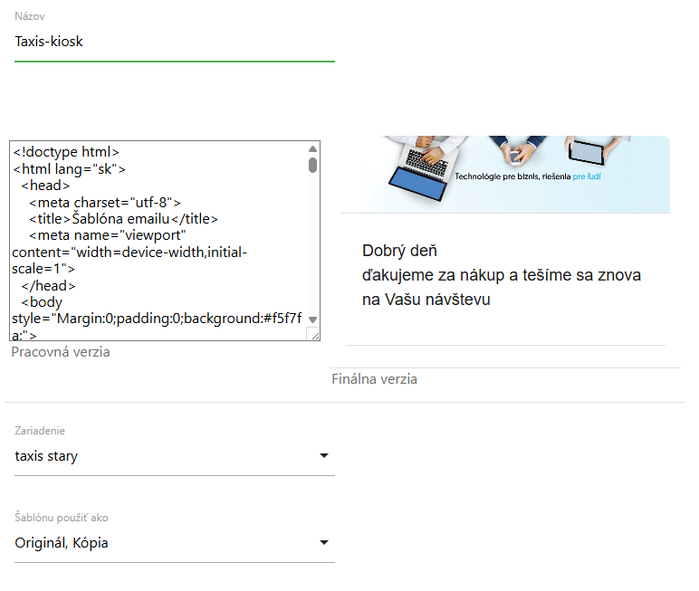Image resolution: width=699 pixels, height=591 pixels.
Task: Click the 'Pracovná verzia' label
Action: click(61, 352)
